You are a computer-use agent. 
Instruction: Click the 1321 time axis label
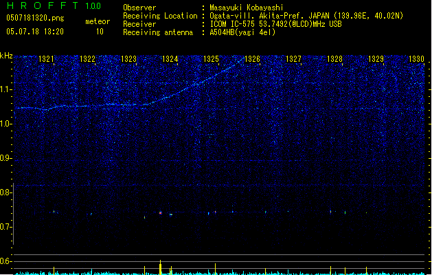46,59
